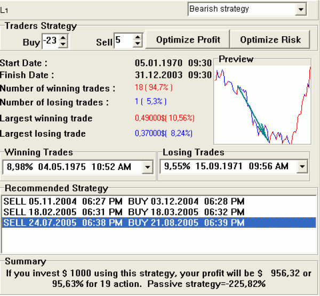This screenshot has height=296, width=320.
Task: Expand the Winning Trades dropdown
Action: coord(148,167)
